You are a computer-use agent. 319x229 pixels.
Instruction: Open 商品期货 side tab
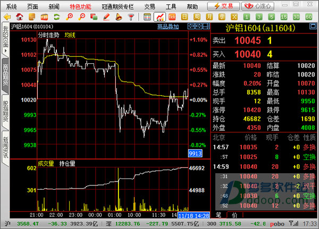(x=5, y=75)
